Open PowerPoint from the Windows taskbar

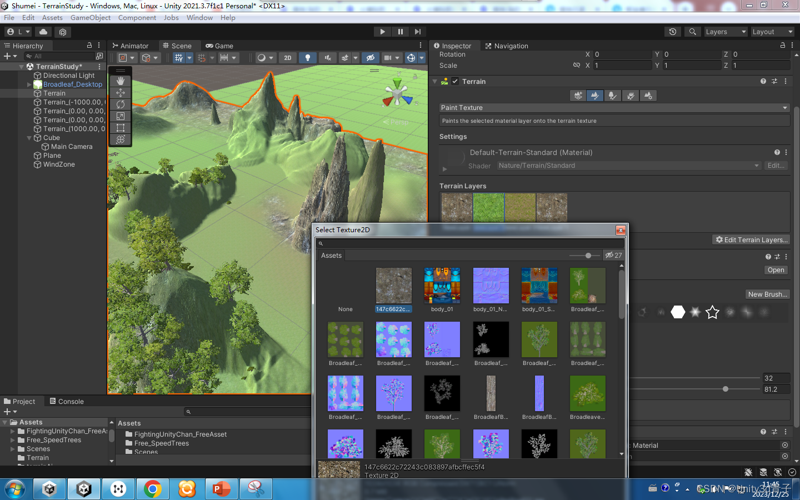pyautogui.click(x=222, y=489)
